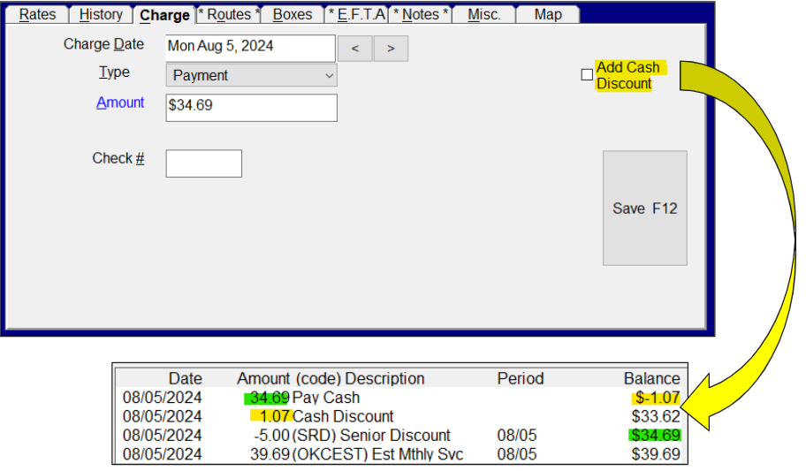Enable the Add Cash Discount checkbox
806x471 pixels.
click(587, 75)
